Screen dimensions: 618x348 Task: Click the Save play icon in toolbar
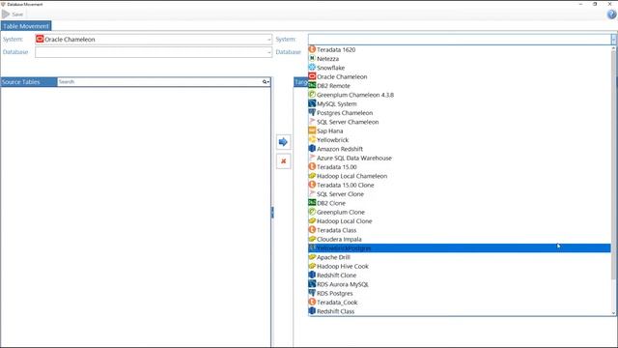pos(6,14)
